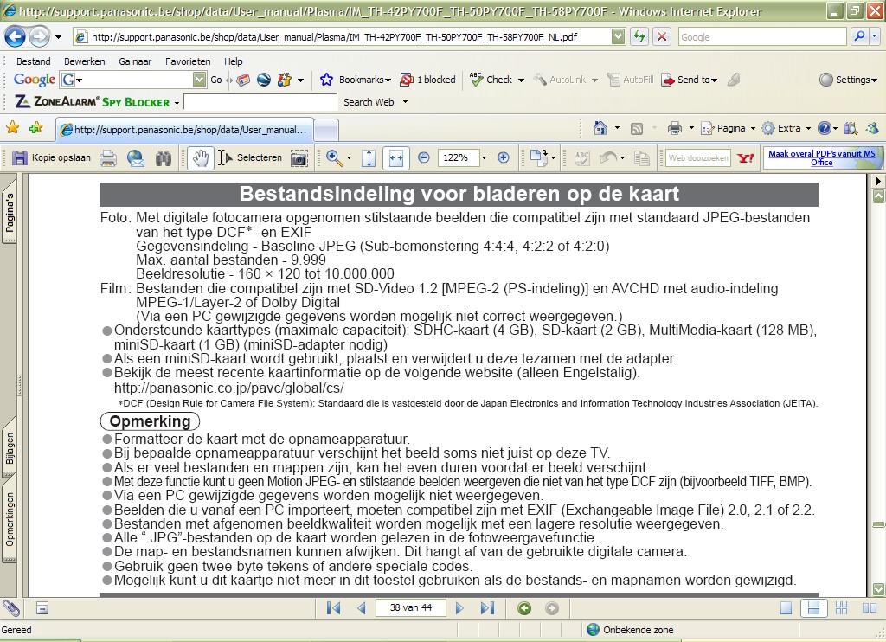Go to previous PDF page
Viewport: 886px width, 642px height.
point(362,608)
